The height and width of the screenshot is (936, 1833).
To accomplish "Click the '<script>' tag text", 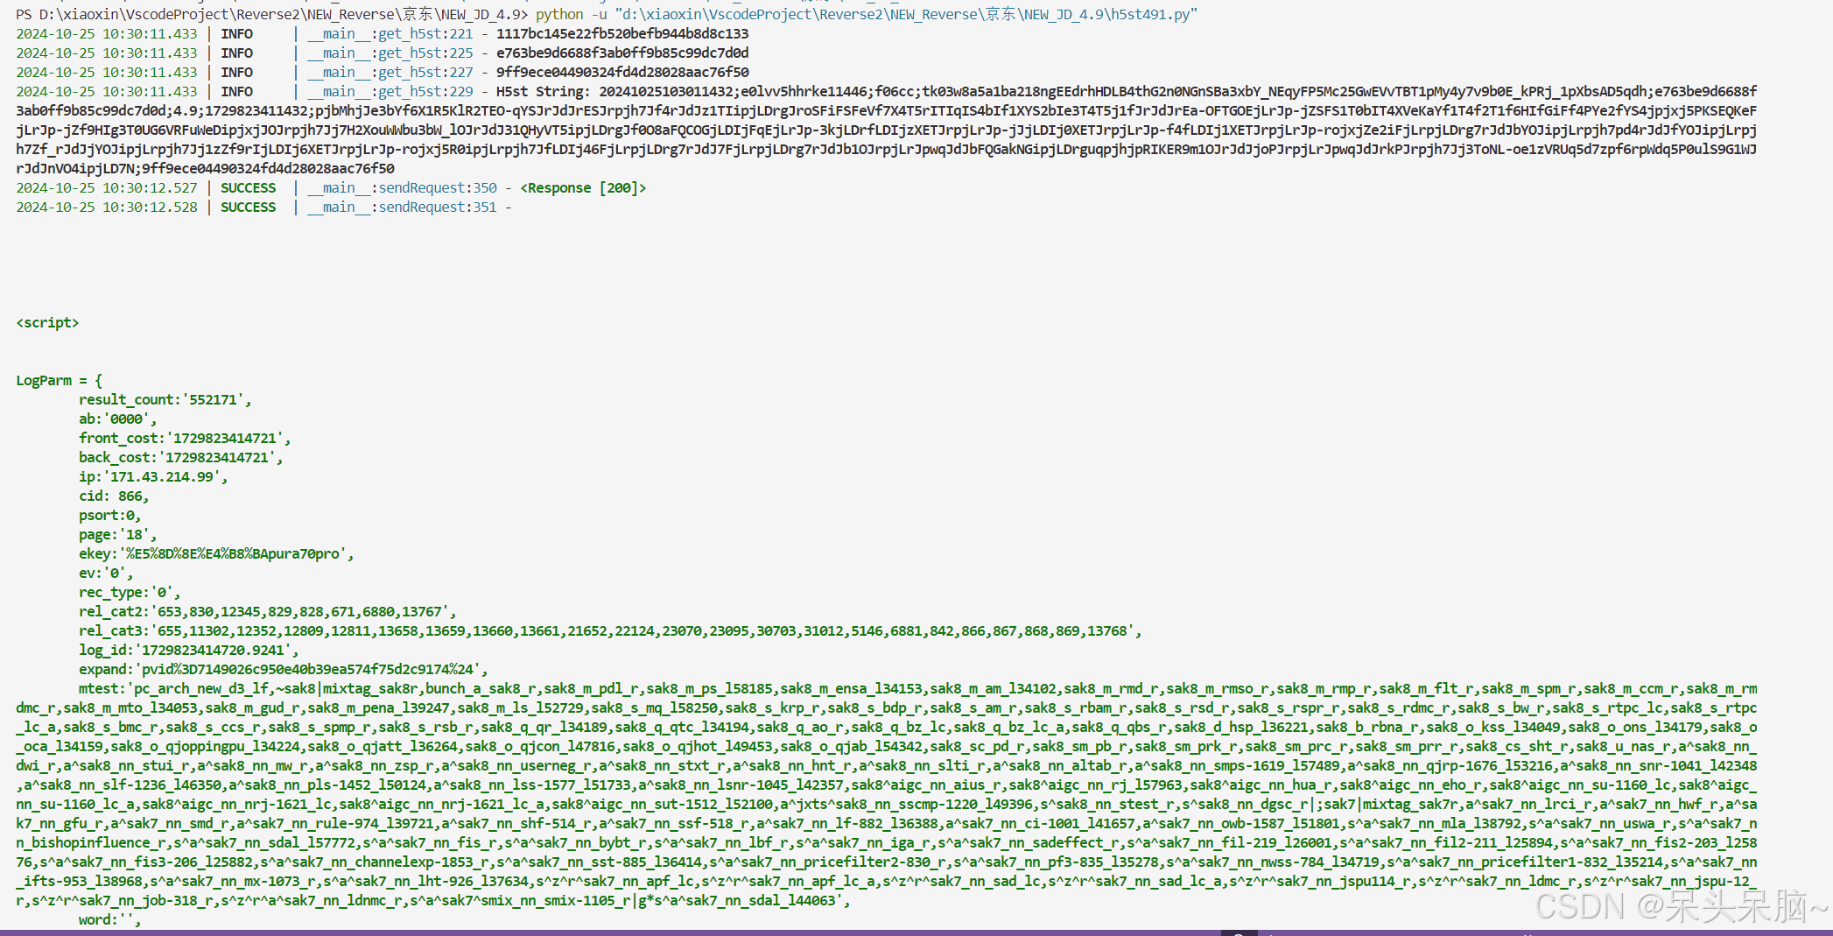I will coord(47,322).
